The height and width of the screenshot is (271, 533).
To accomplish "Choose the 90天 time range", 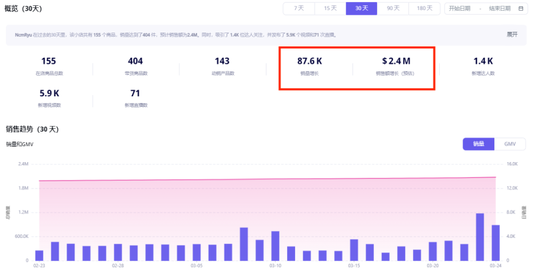I will click(x=393, y=9).
